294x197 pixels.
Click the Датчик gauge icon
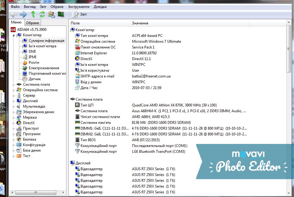click(x=25, y=79)
